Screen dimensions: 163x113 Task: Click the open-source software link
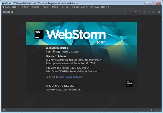pos(70,77)
